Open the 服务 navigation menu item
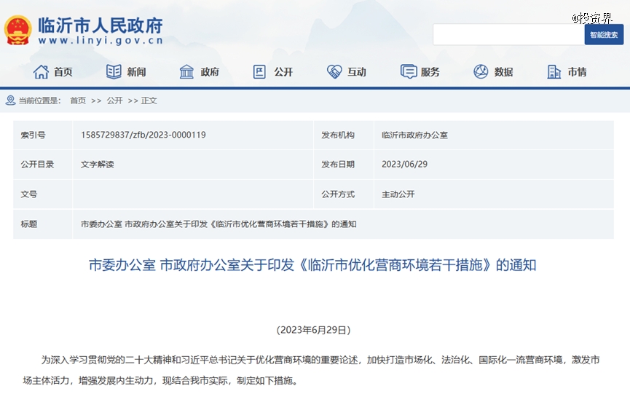630x394 pixels. [x=430, y=72]
